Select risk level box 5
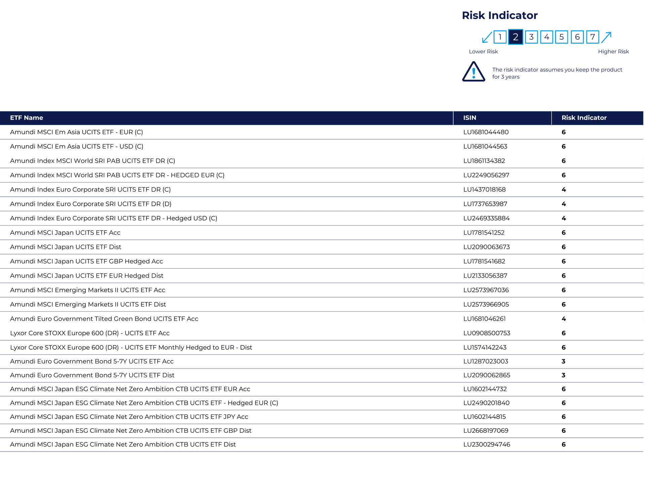 coord(561,37)
